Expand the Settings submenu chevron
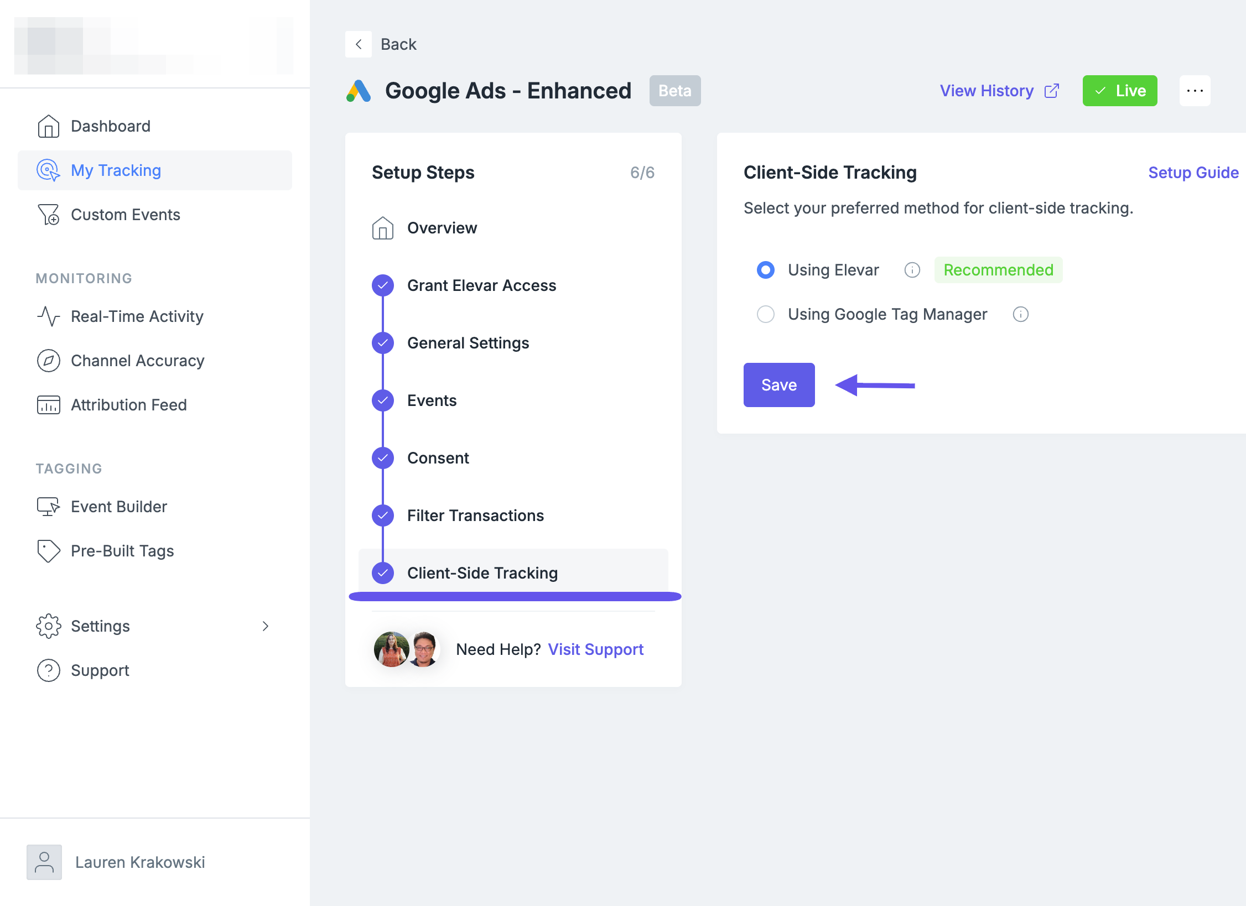Screen dimensions: 1246x906 coord(266,626)
